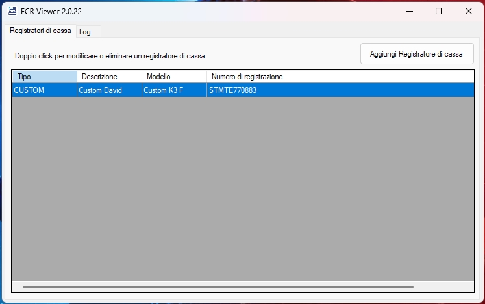Viewport: 485px width, 304px height.
Task: Click the ECR Viewer app icon in title bar
Action: (x=12, y=12)
